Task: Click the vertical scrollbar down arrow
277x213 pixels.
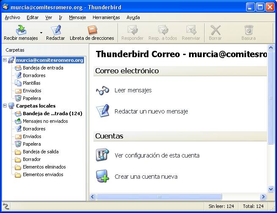Action: tap(271, 189)
